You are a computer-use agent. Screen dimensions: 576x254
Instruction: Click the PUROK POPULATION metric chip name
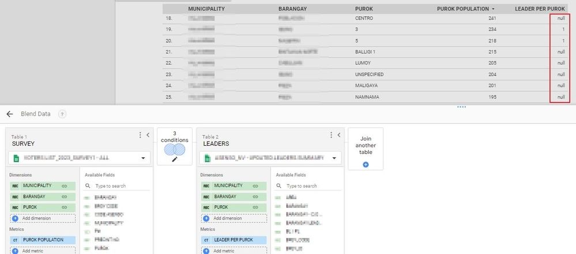tap(43, 240)
